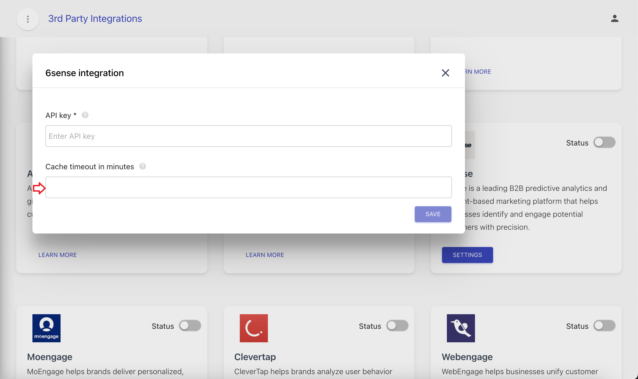This screenshot has width=638, height=379.
Task: Click the Webengage card heading
Action: pos(467,357)
